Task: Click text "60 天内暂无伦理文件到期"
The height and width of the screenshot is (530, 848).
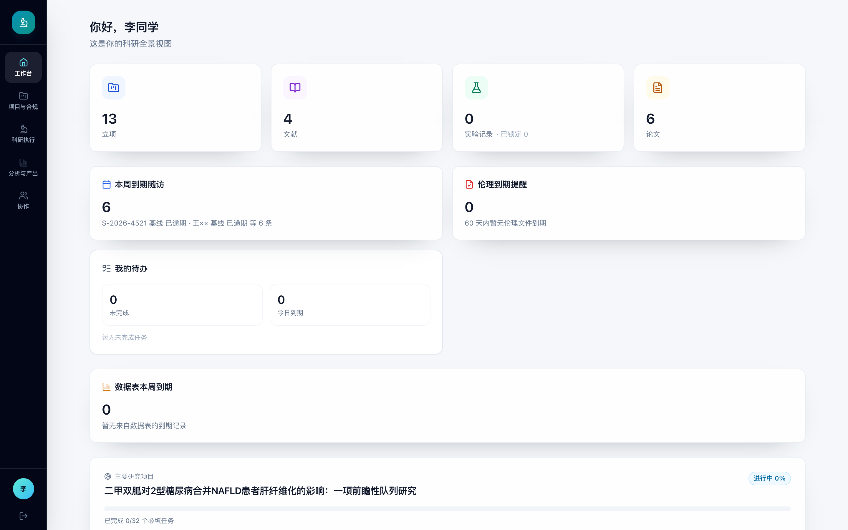Action: tap(505, 223)
